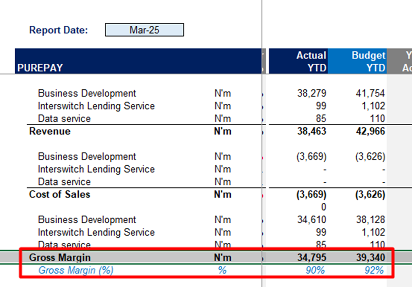Select the 90% gross margin cell

click(x=316, y=270)
